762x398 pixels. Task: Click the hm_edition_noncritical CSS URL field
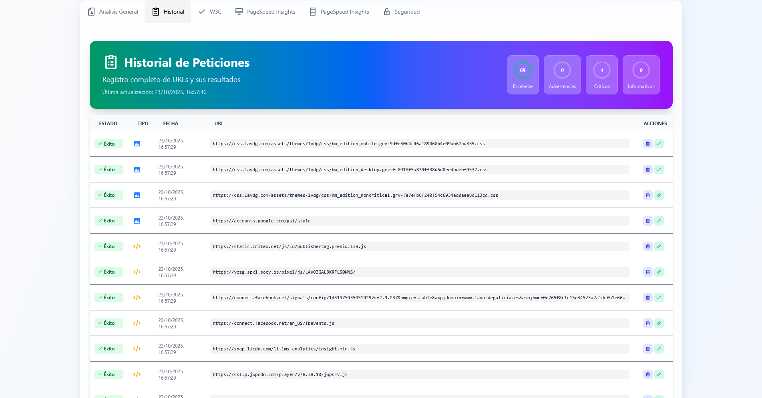click(419, 195)
